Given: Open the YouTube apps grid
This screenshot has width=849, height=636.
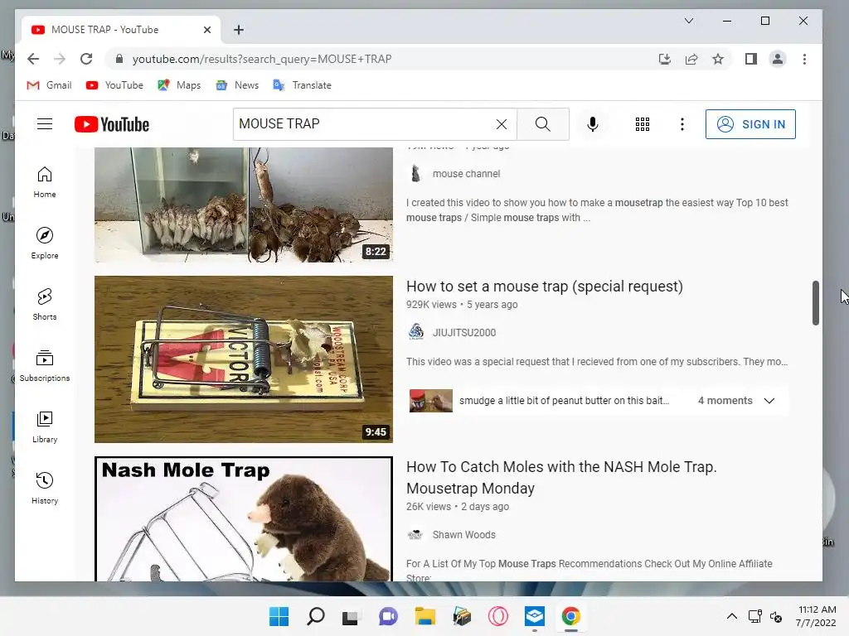Looking at the screenshot, I should point(643,124).
